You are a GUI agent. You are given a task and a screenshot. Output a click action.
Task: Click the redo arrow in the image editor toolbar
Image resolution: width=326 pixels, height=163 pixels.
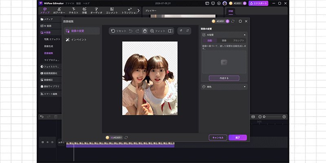[x=137, y=31]
